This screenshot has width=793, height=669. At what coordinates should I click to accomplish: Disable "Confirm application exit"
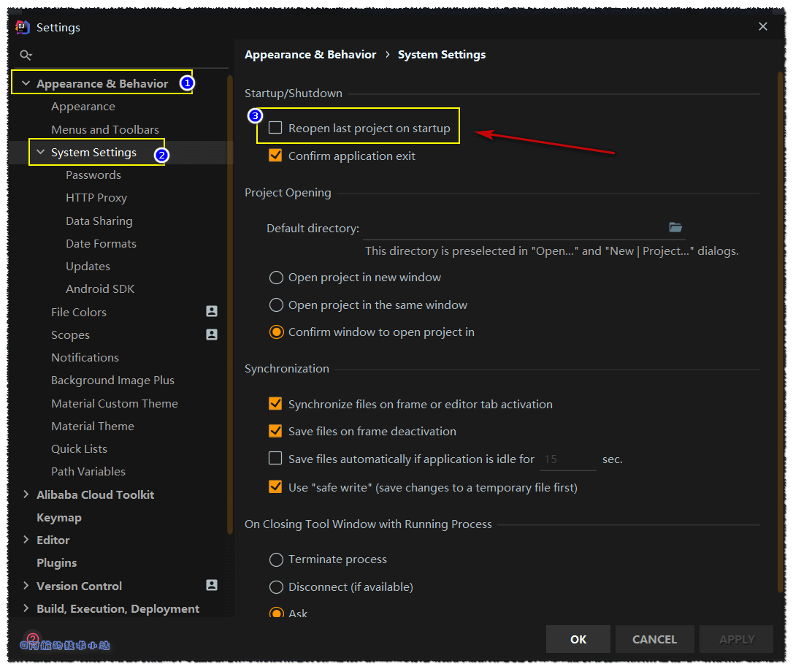[275, 156]
